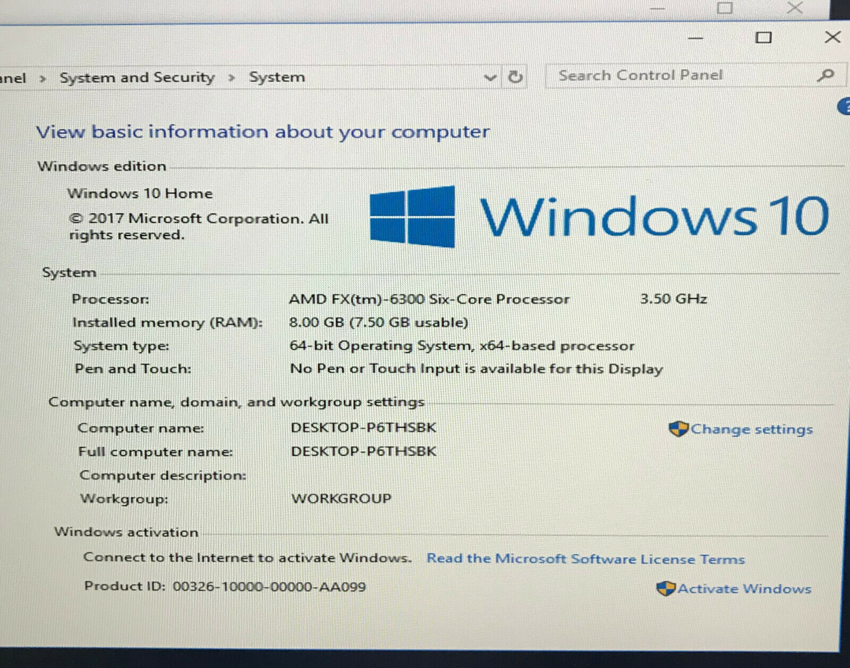850x668 pixels.
Task: Click the 'Windows 10 Home' edition text
Action: pos(140,193)
